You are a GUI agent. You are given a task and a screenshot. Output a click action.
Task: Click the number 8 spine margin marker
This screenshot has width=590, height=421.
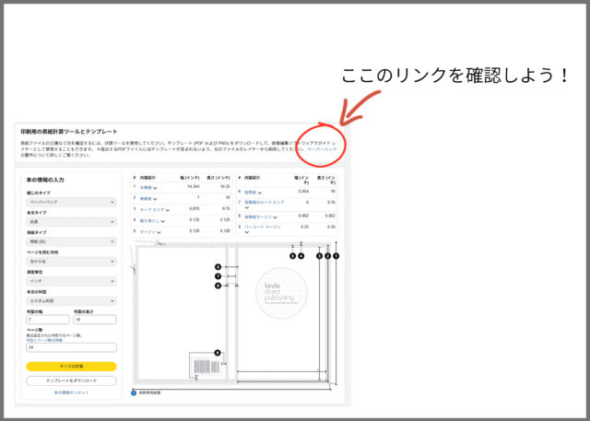click(x=218, y=286)
